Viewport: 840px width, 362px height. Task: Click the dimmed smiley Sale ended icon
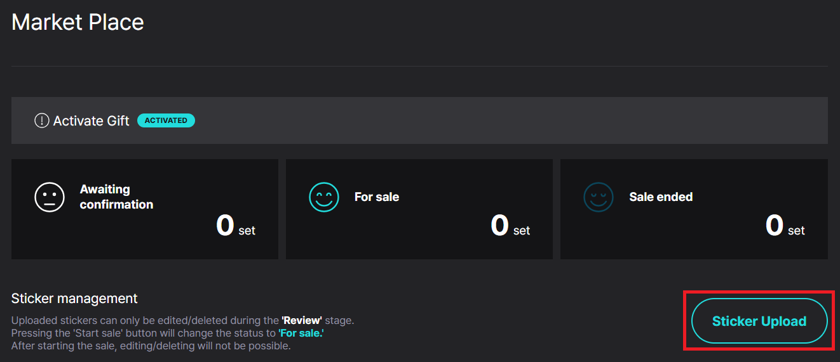coord(599,197)
